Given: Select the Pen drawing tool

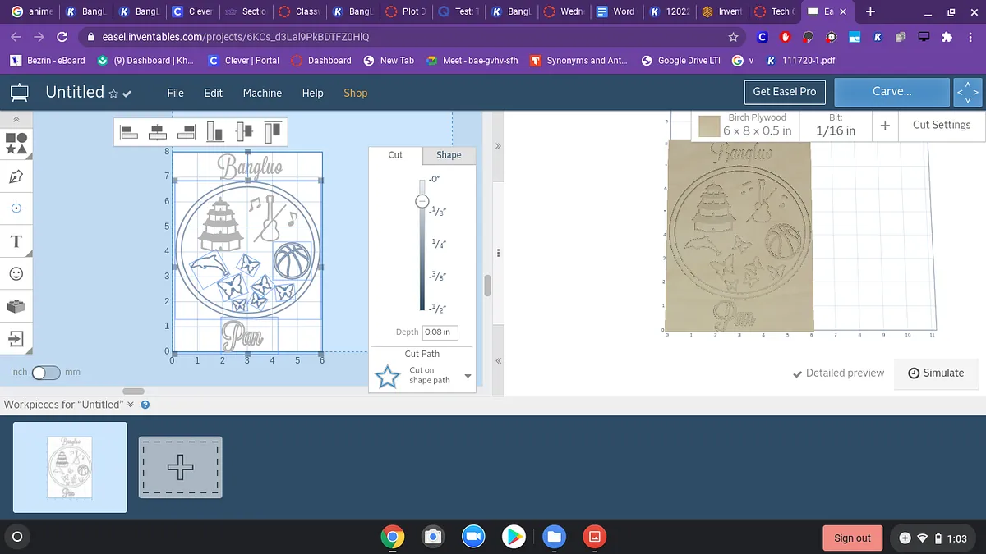Looking at the screenshot, I should (x=17, y=176).
